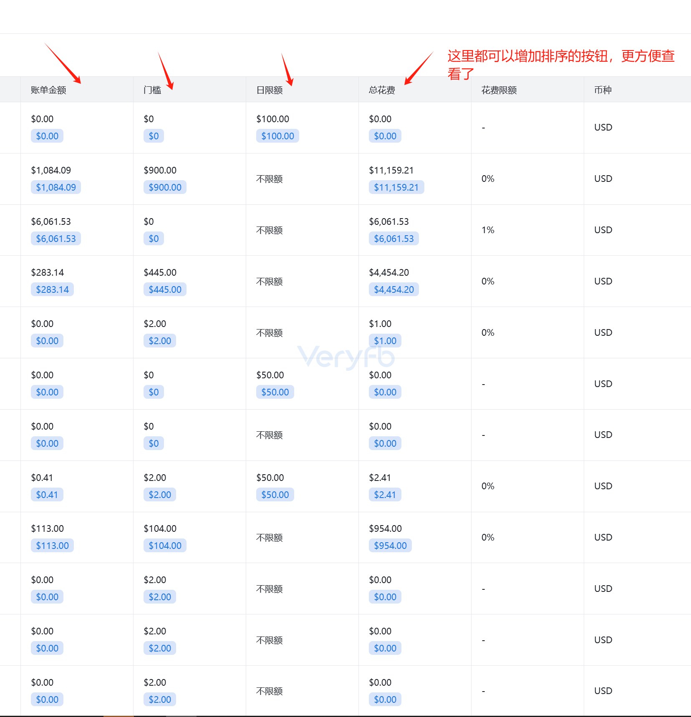
Task: Select the plain $900.00 threshold value
Action: tap(160, 170)
